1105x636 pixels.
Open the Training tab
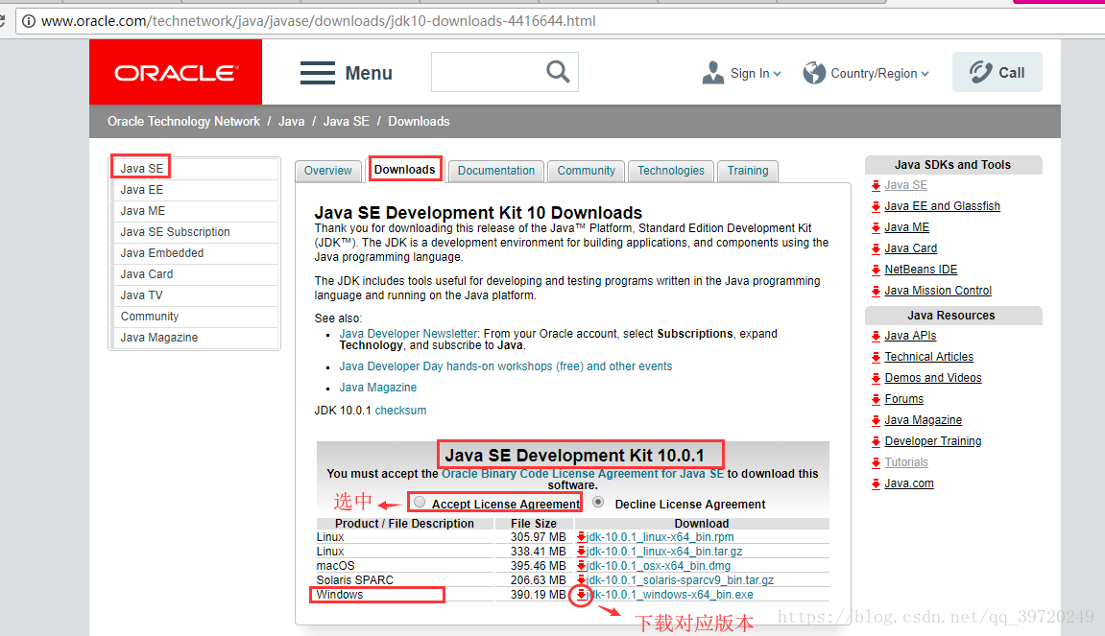coord(748,171)
